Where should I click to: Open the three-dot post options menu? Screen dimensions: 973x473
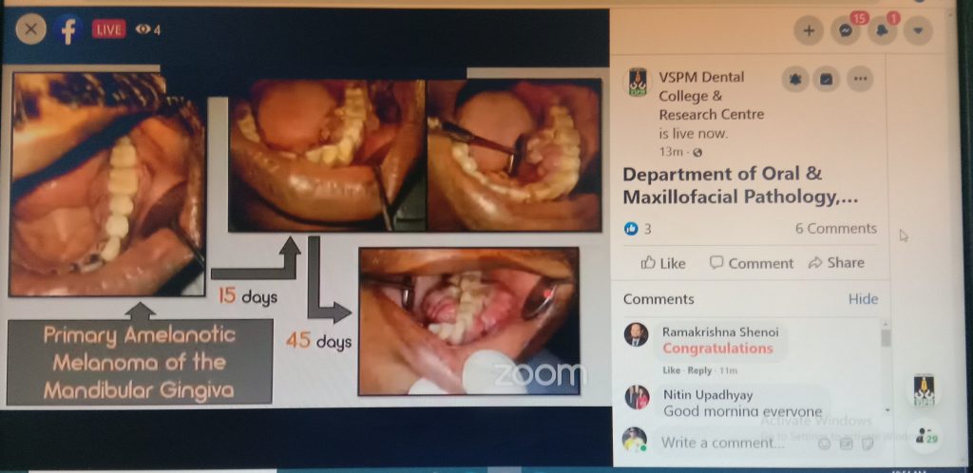pos(859,79)
